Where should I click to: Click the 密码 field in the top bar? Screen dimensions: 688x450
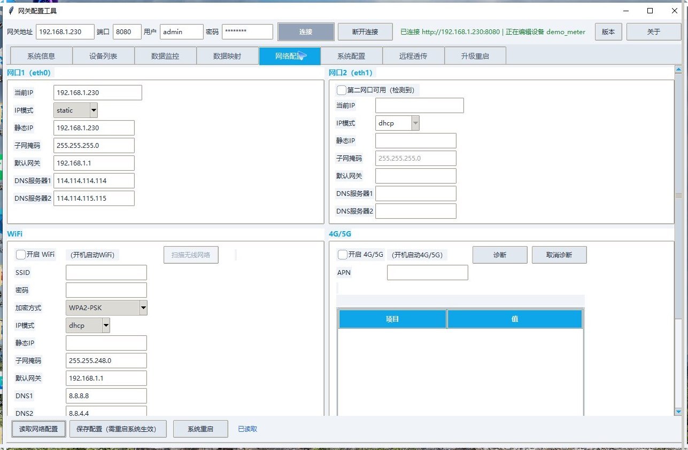[x=248, y=32]
